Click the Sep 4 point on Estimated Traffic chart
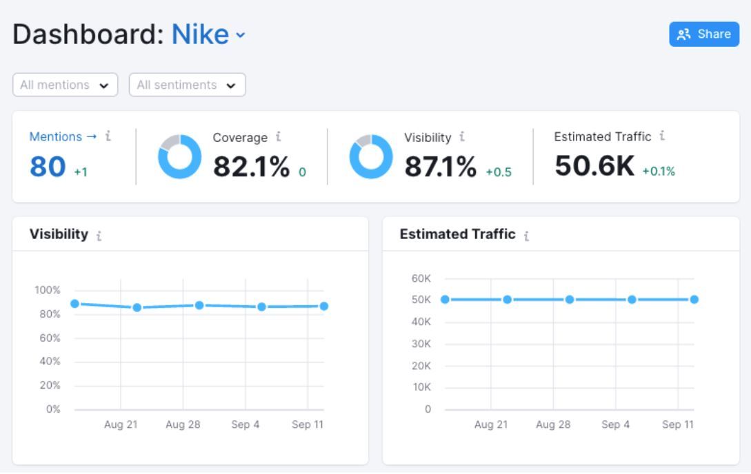Viewport: 751px width, 474px height. pos(632,300)
